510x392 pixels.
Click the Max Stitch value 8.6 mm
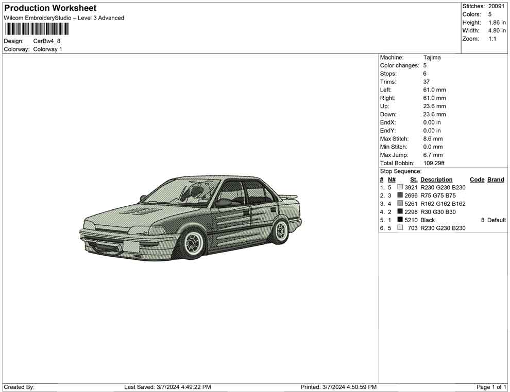coord(433,139)
